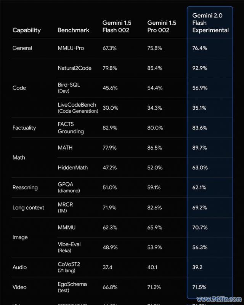Select the FACTS Grounding benchmark
The height and width of the screenshot is (305, 244).
point(71,128)
